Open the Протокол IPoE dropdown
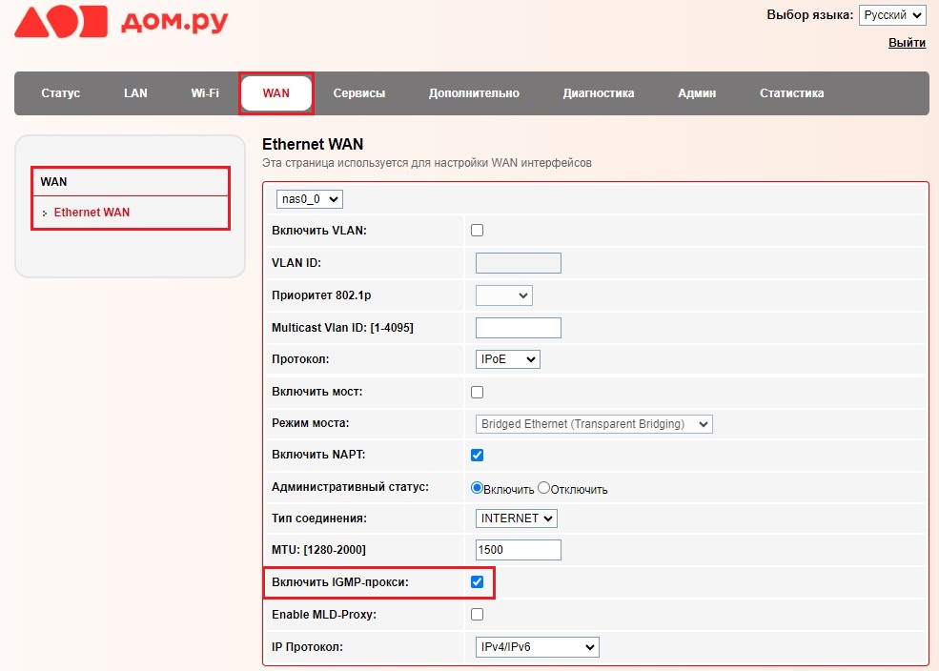This screenshot has height=671, width=939. [507, 359]
